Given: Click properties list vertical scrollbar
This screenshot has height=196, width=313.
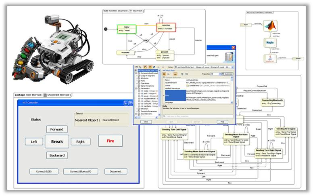Looking at the screenshot, I should coord(232,90).
